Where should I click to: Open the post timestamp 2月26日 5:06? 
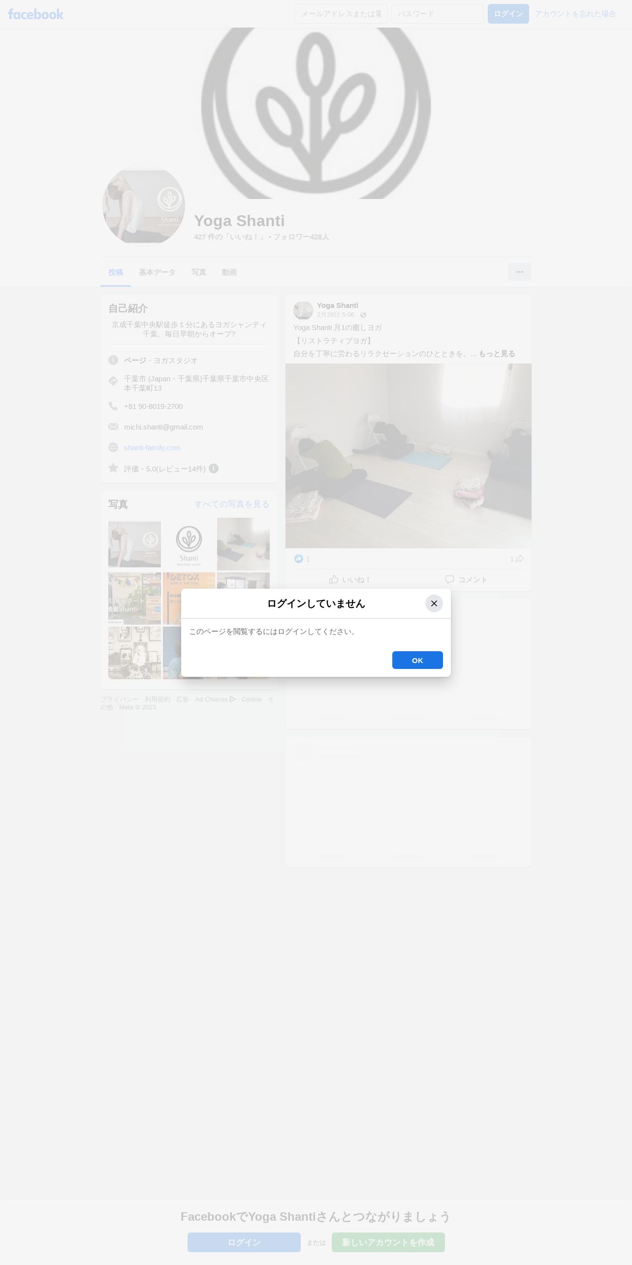336,315
